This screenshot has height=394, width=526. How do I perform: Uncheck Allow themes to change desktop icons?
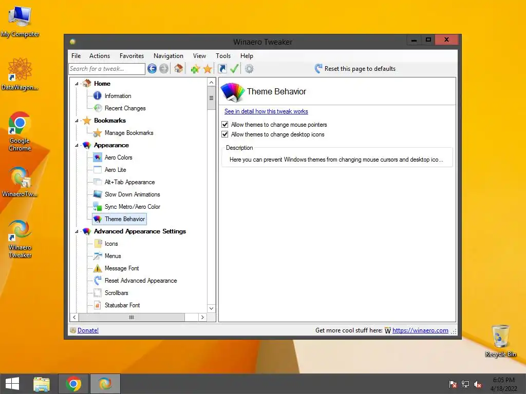click(x=225, y=134)
